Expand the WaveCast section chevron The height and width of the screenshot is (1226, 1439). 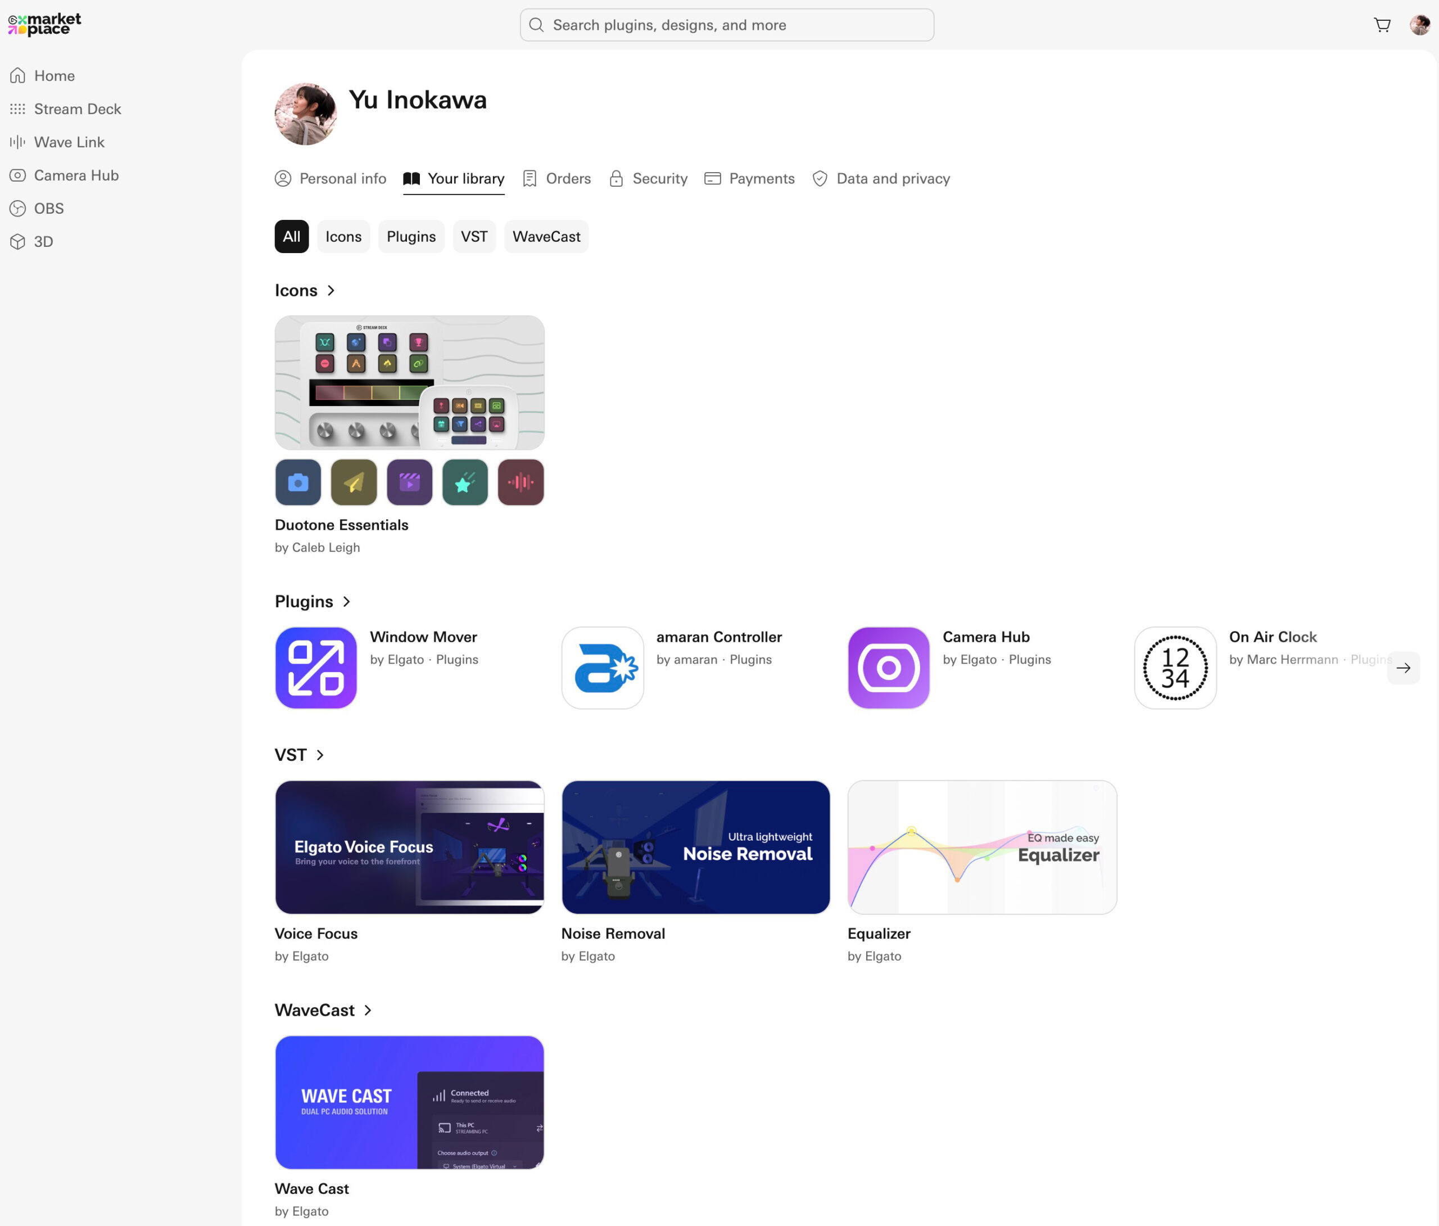368,1010
